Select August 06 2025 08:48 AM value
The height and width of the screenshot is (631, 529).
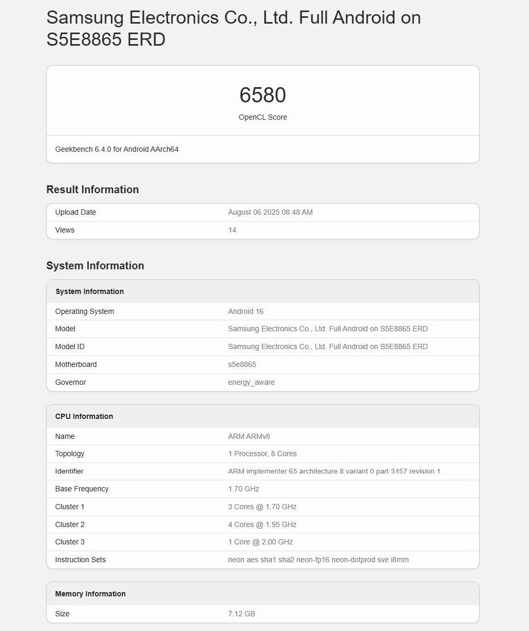270,212
